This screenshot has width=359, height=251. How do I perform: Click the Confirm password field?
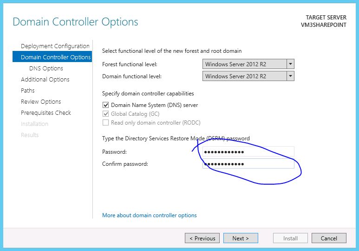coord(248,164)
